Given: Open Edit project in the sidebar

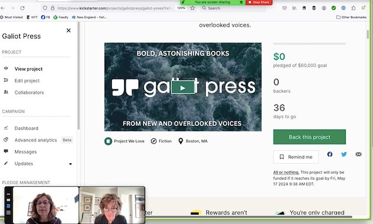Looking at the screenshot, I should pyautogui.click(x=27, y=80).
